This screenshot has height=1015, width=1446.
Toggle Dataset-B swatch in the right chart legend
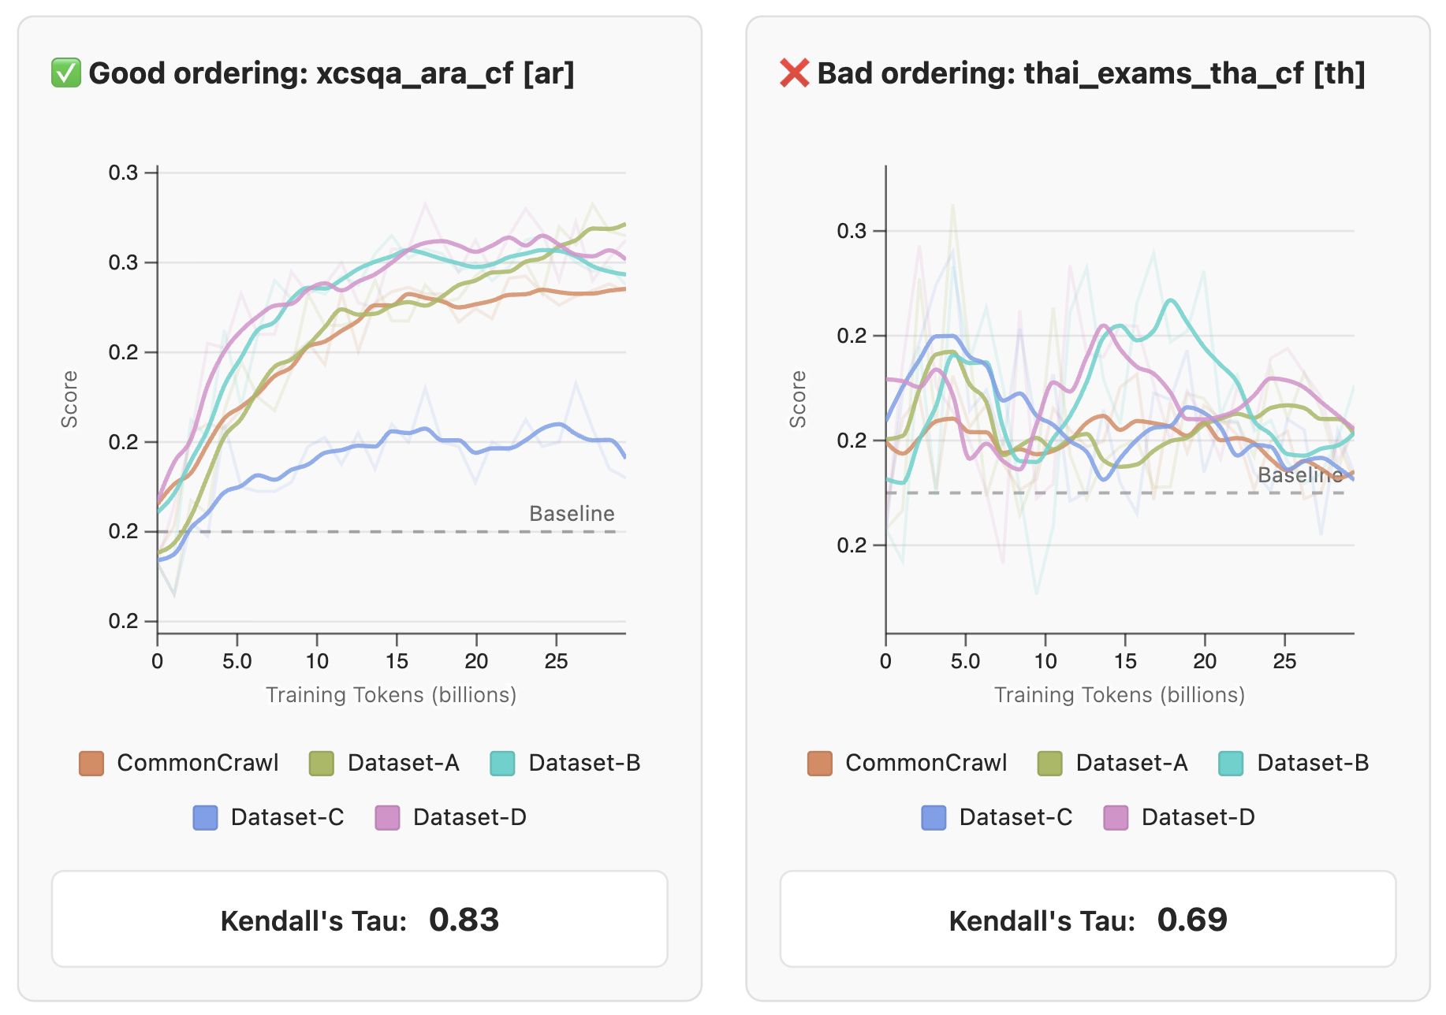[1231, 764]
